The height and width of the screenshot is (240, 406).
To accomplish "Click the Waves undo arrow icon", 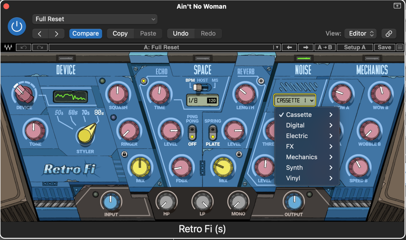I will [23, 47].
